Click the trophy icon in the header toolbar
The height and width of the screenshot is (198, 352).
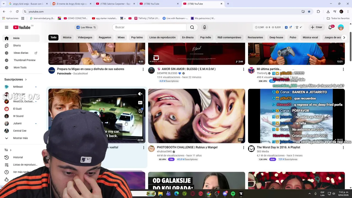297,27
